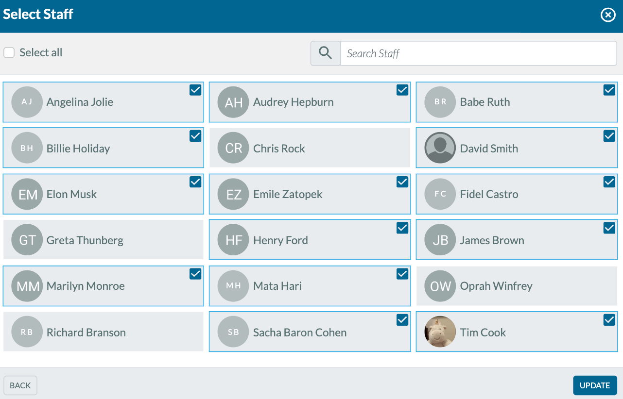Click Greta Thunberg's GT avatar
The image size is (623, 399).
[x=27, y=240]
